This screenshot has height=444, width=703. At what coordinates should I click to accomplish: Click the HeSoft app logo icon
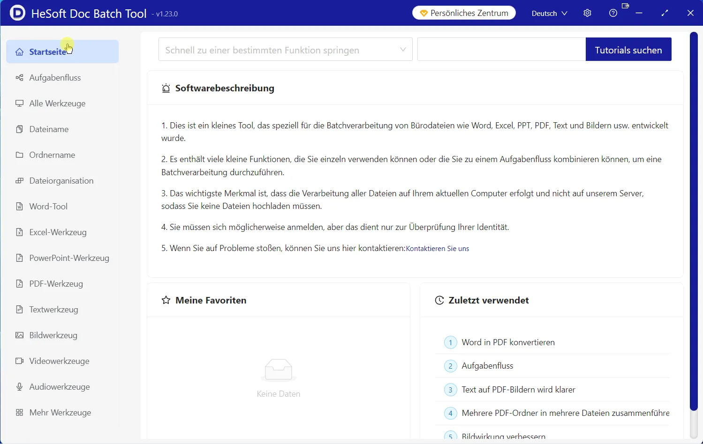click(17, 13)
